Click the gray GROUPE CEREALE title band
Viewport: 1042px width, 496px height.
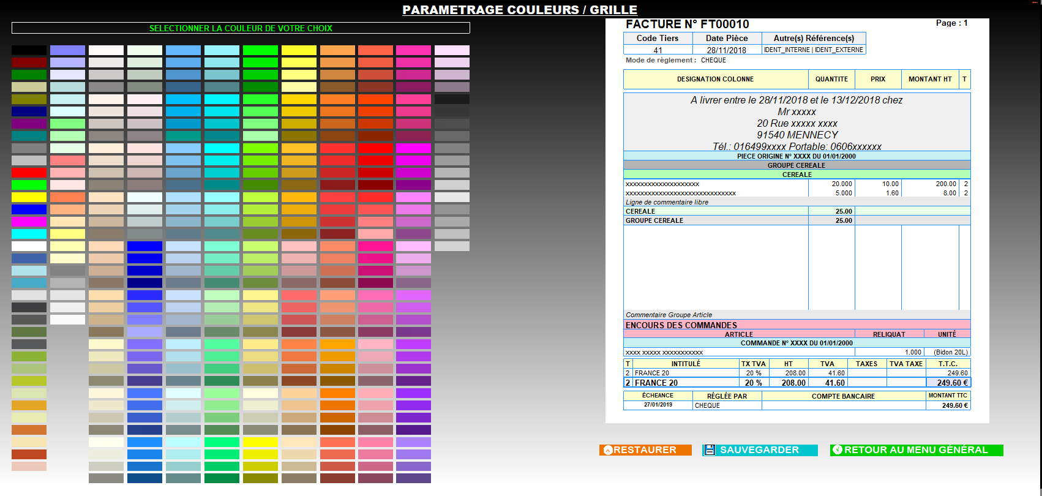coord(796,165)
